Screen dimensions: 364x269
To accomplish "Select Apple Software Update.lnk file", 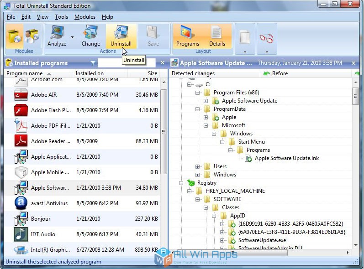I will [287, 158].
